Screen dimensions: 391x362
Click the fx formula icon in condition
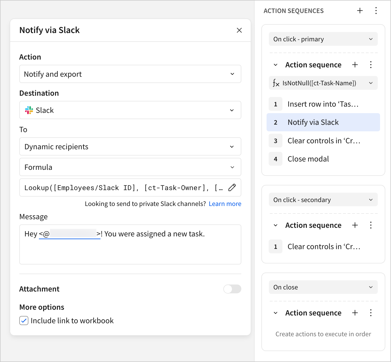coord(276,83)
